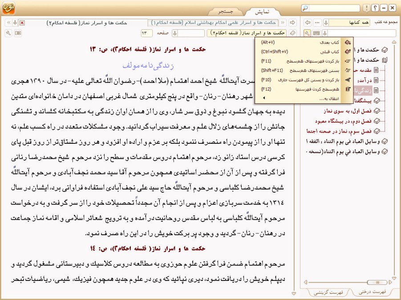The image size is (401, 300).
Task: Click index panel scroll-up arrow
Action: (x=394, y=42)
